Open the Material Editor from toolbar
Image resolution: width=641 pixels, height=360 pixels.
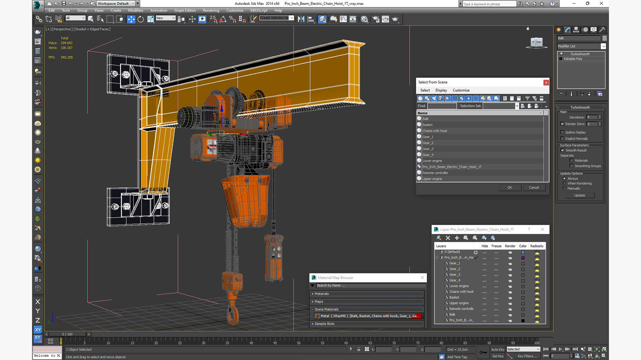[x=364, y=19]
